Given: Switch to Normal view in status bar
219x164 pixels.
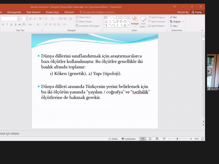Looking at the screenshot, I should tap(143, 139).
